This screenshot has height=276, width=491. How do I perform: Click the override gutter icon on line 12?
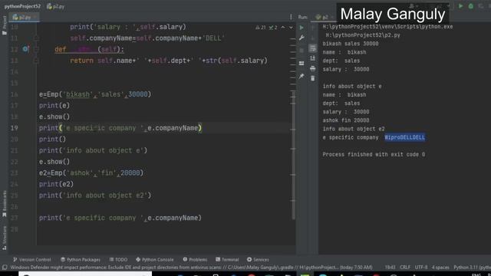tap(25, 49)
